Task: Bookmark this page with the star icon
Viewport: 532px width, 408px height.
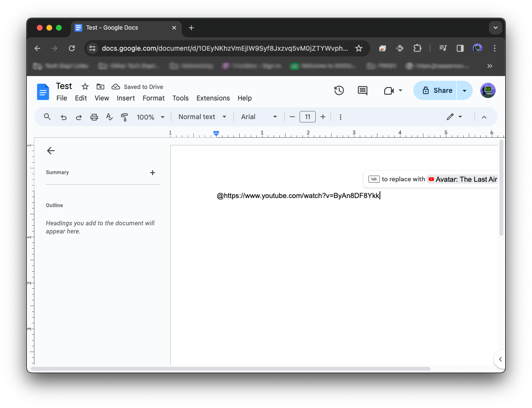Action: coord(358,48)
